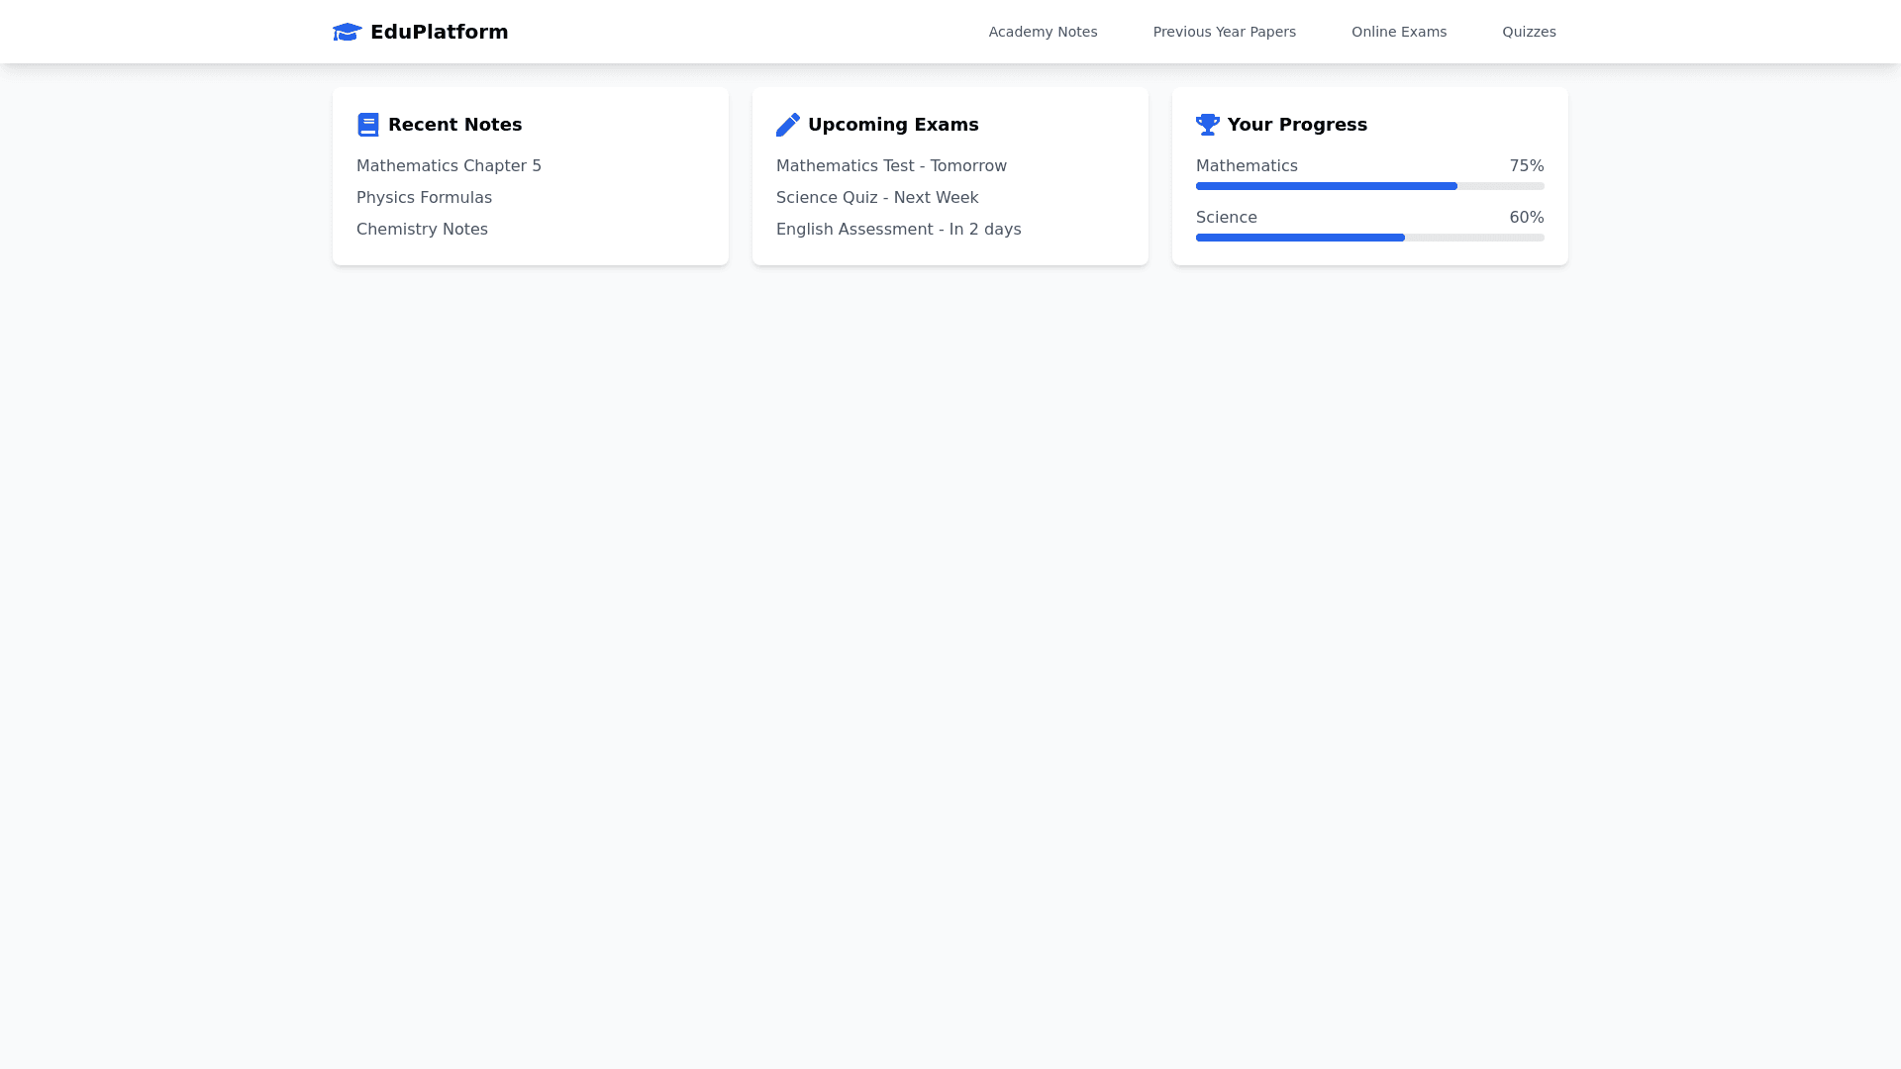1901x1069 pixels.
Task: Click the Your Progress heading
Action: pos(1297,125)
